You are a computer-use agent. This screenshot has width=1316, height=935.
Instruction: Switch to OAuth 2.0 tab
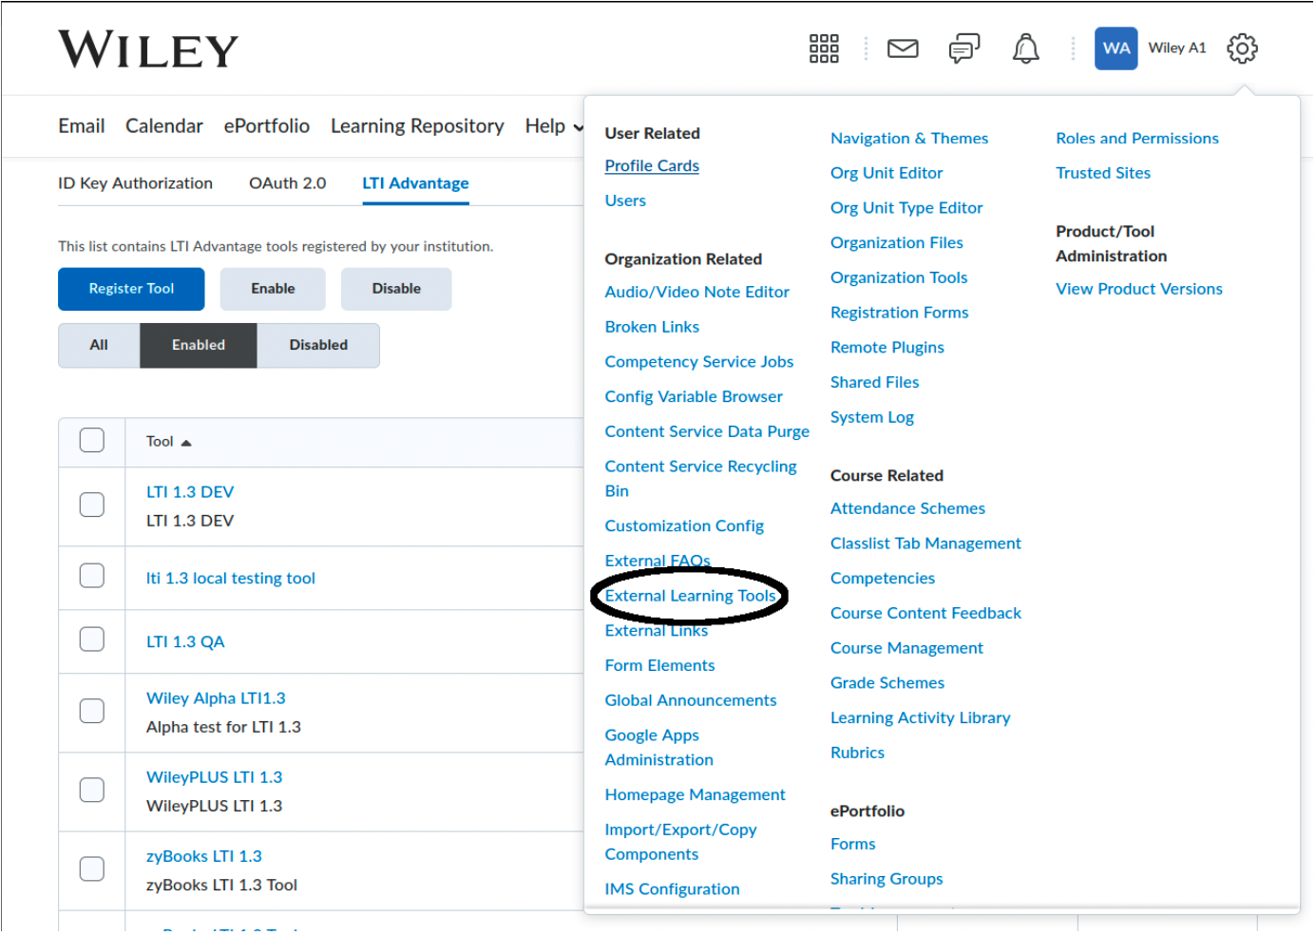288,183
